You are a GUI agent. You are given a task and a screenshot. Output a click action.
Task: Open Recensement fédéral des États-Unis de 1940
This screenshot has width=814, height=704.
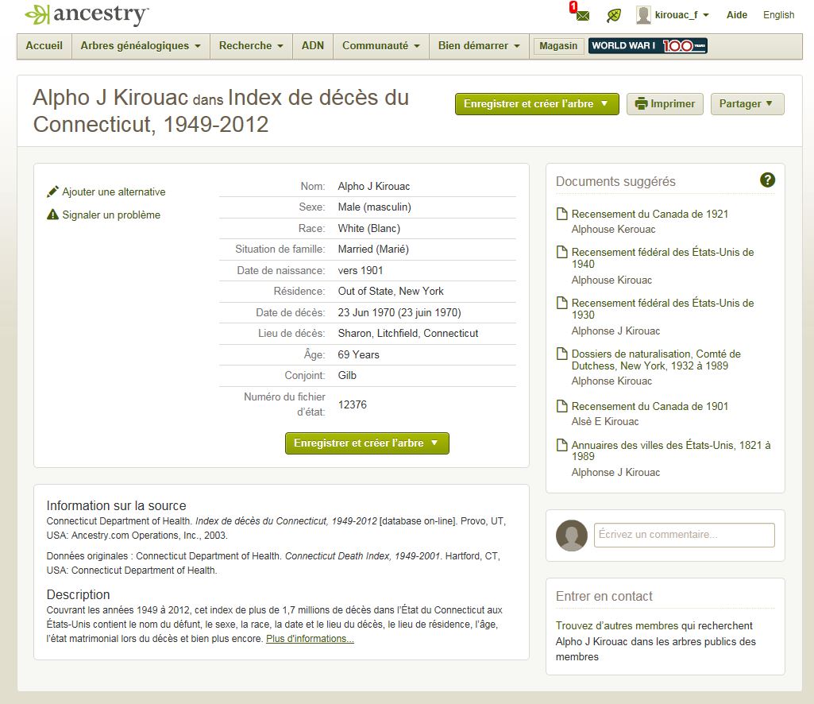[x=662, y=257]
